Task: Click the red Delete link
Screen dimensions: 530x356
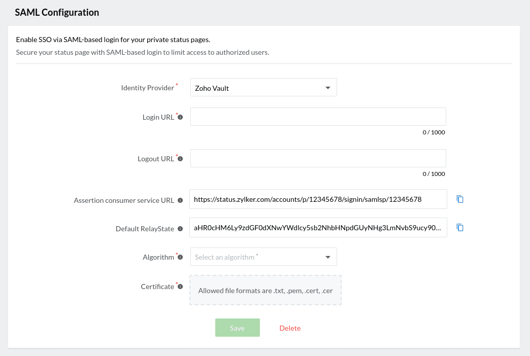Action: (x=290, y=328)
